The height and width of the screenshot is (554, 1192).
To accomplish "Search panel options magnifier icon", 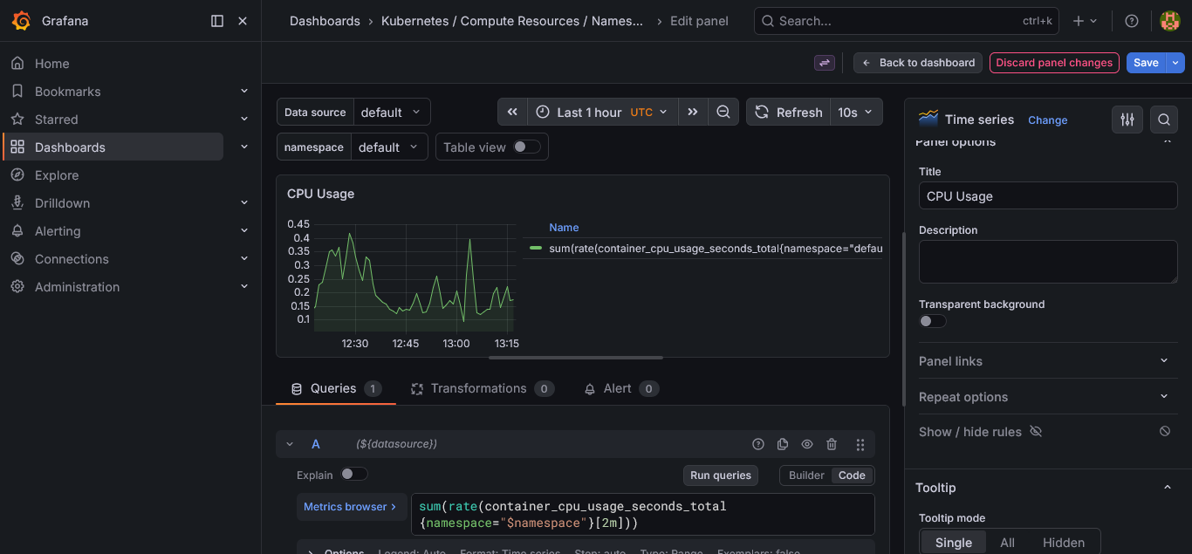I will (1163, 120).
